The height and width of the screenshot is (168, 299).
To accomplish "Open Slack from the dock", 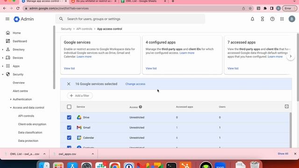I will (101, 165).
